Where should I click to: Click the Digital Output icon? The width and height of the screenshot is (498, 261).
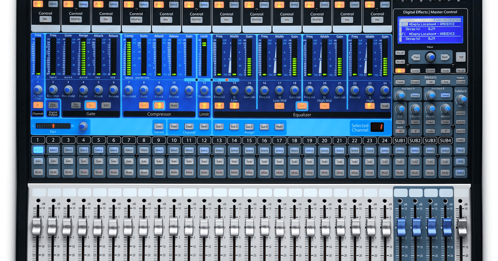[53, 105]
